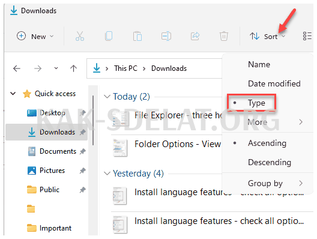Go forward with the right arrow

tap(38, 68)
